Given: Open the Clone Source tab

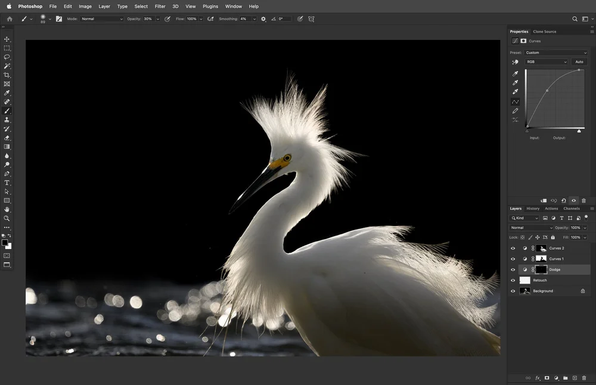Looking at the screenshot, I should 544,32.
